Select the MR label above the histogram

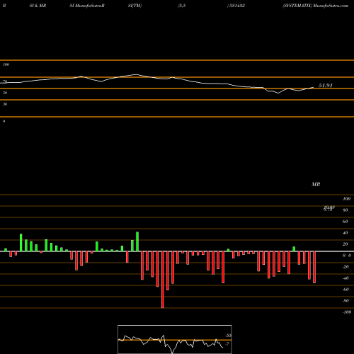316,184
